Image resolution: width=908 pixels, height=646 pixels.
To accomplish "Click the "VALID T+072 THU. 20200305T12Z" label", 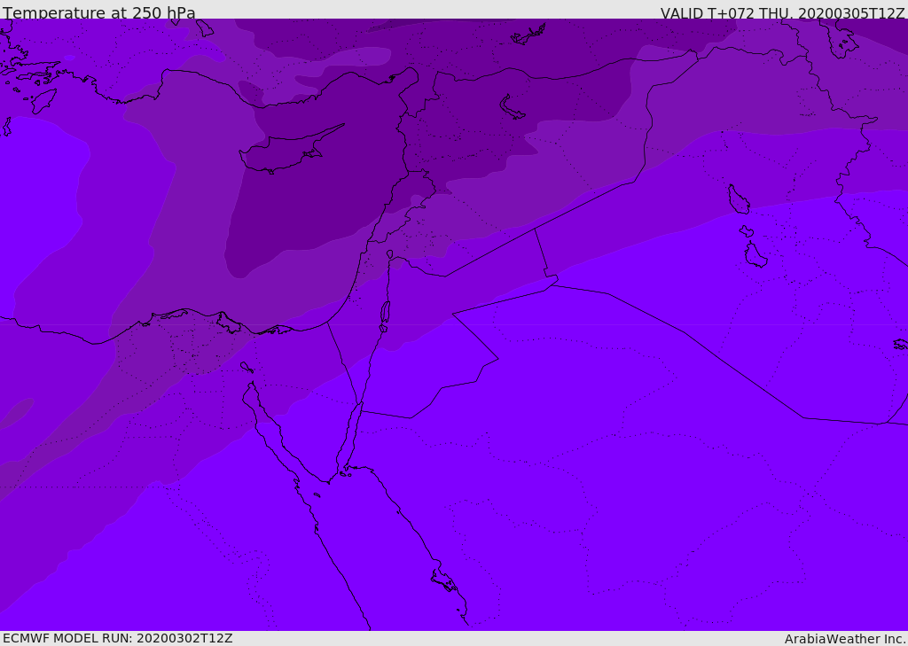I will tap(782, 12).
